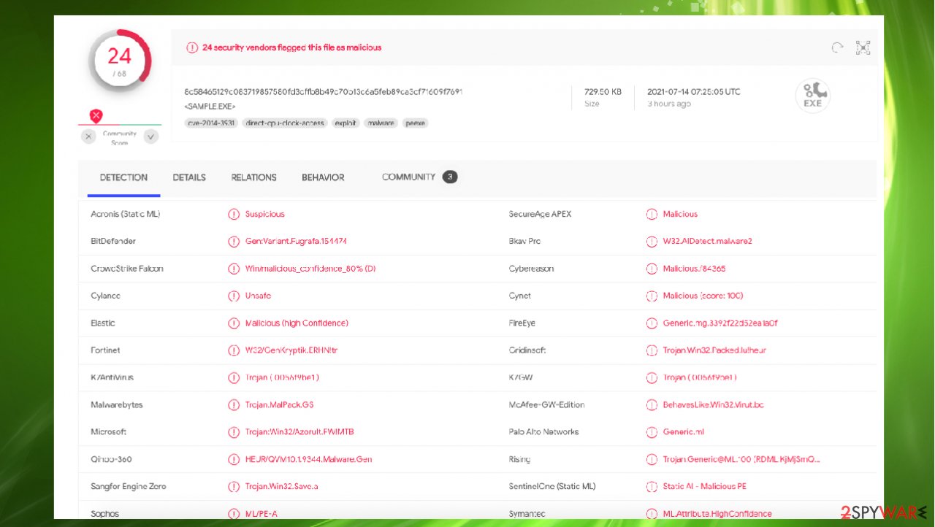The image size is (935, 527).
Task: Select the exploit tag
Action: [x=346, y=123]
